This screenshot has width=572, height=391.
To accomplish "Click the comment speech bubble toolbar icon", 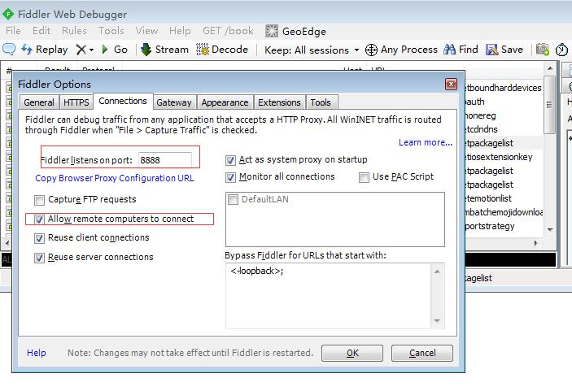I will click(x=9, y=50).
